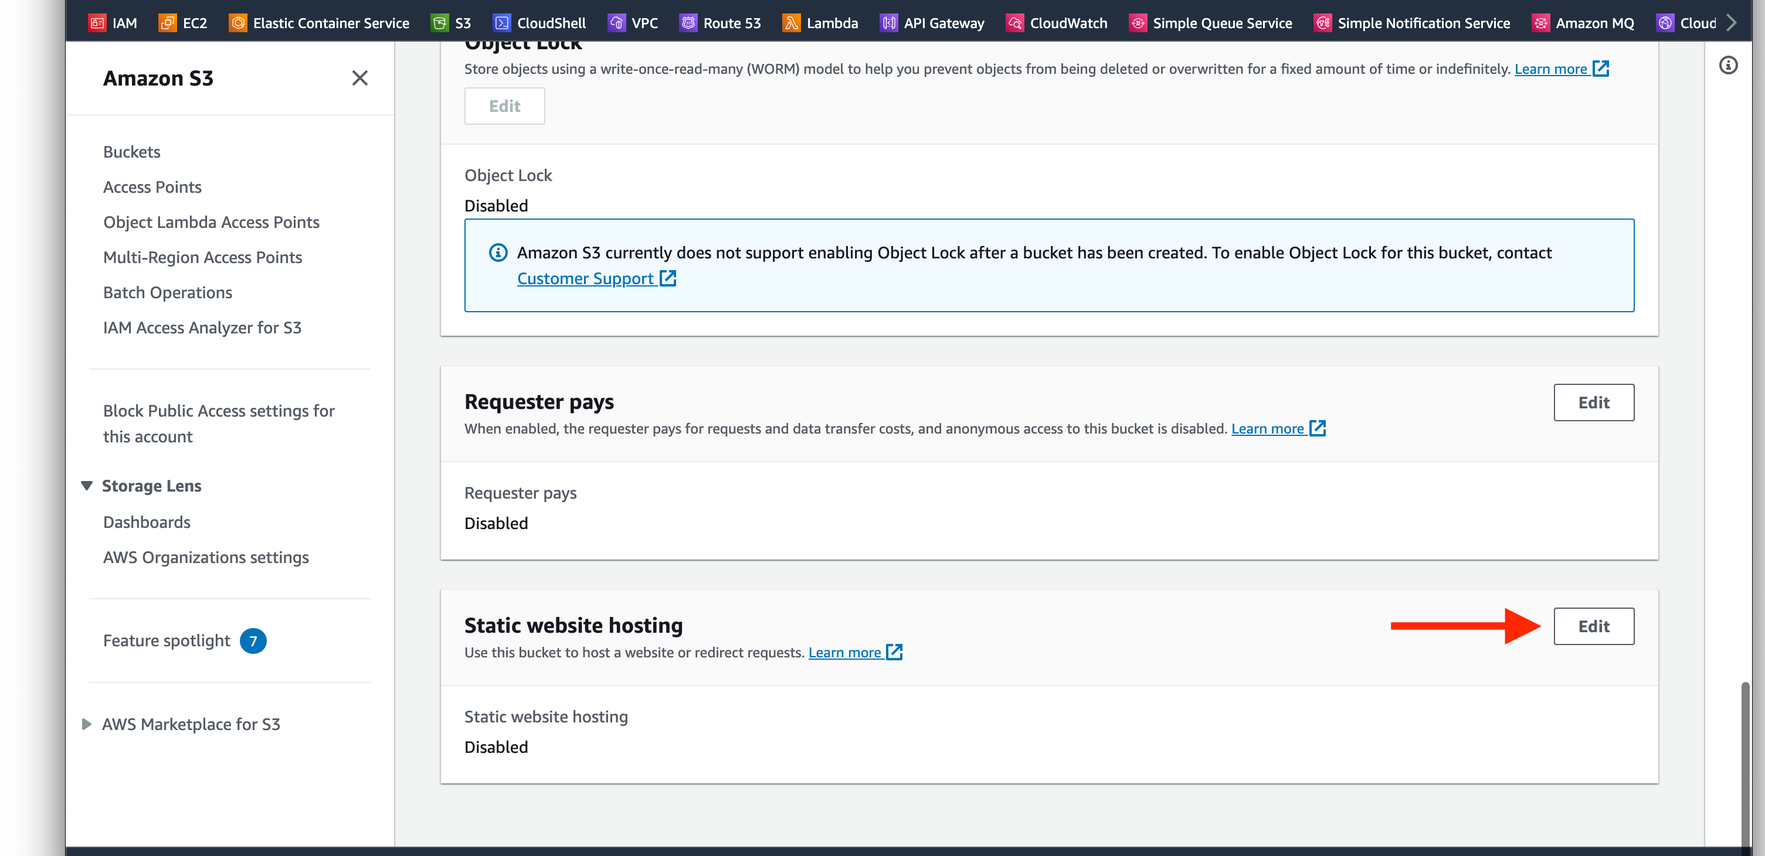Open Elastic Container Service icon

click(237, 23)
